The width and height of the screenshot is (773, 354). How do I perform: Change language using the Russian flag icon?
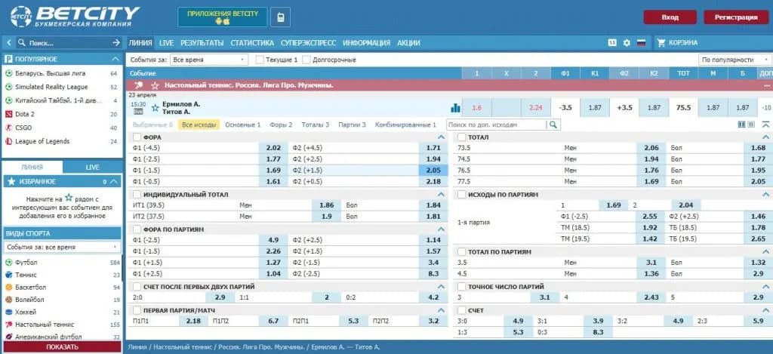(641, 43)
